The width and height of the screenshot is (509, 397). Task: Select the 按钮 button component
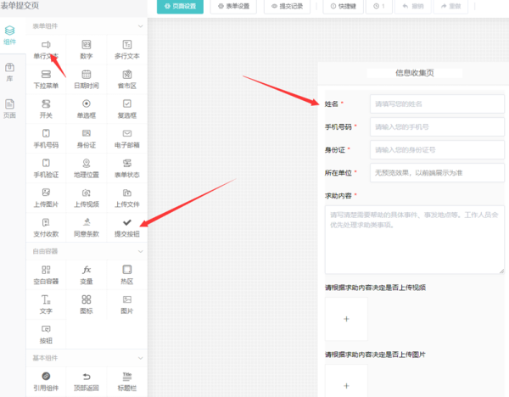pyautogui.click(x=46, y=334)
